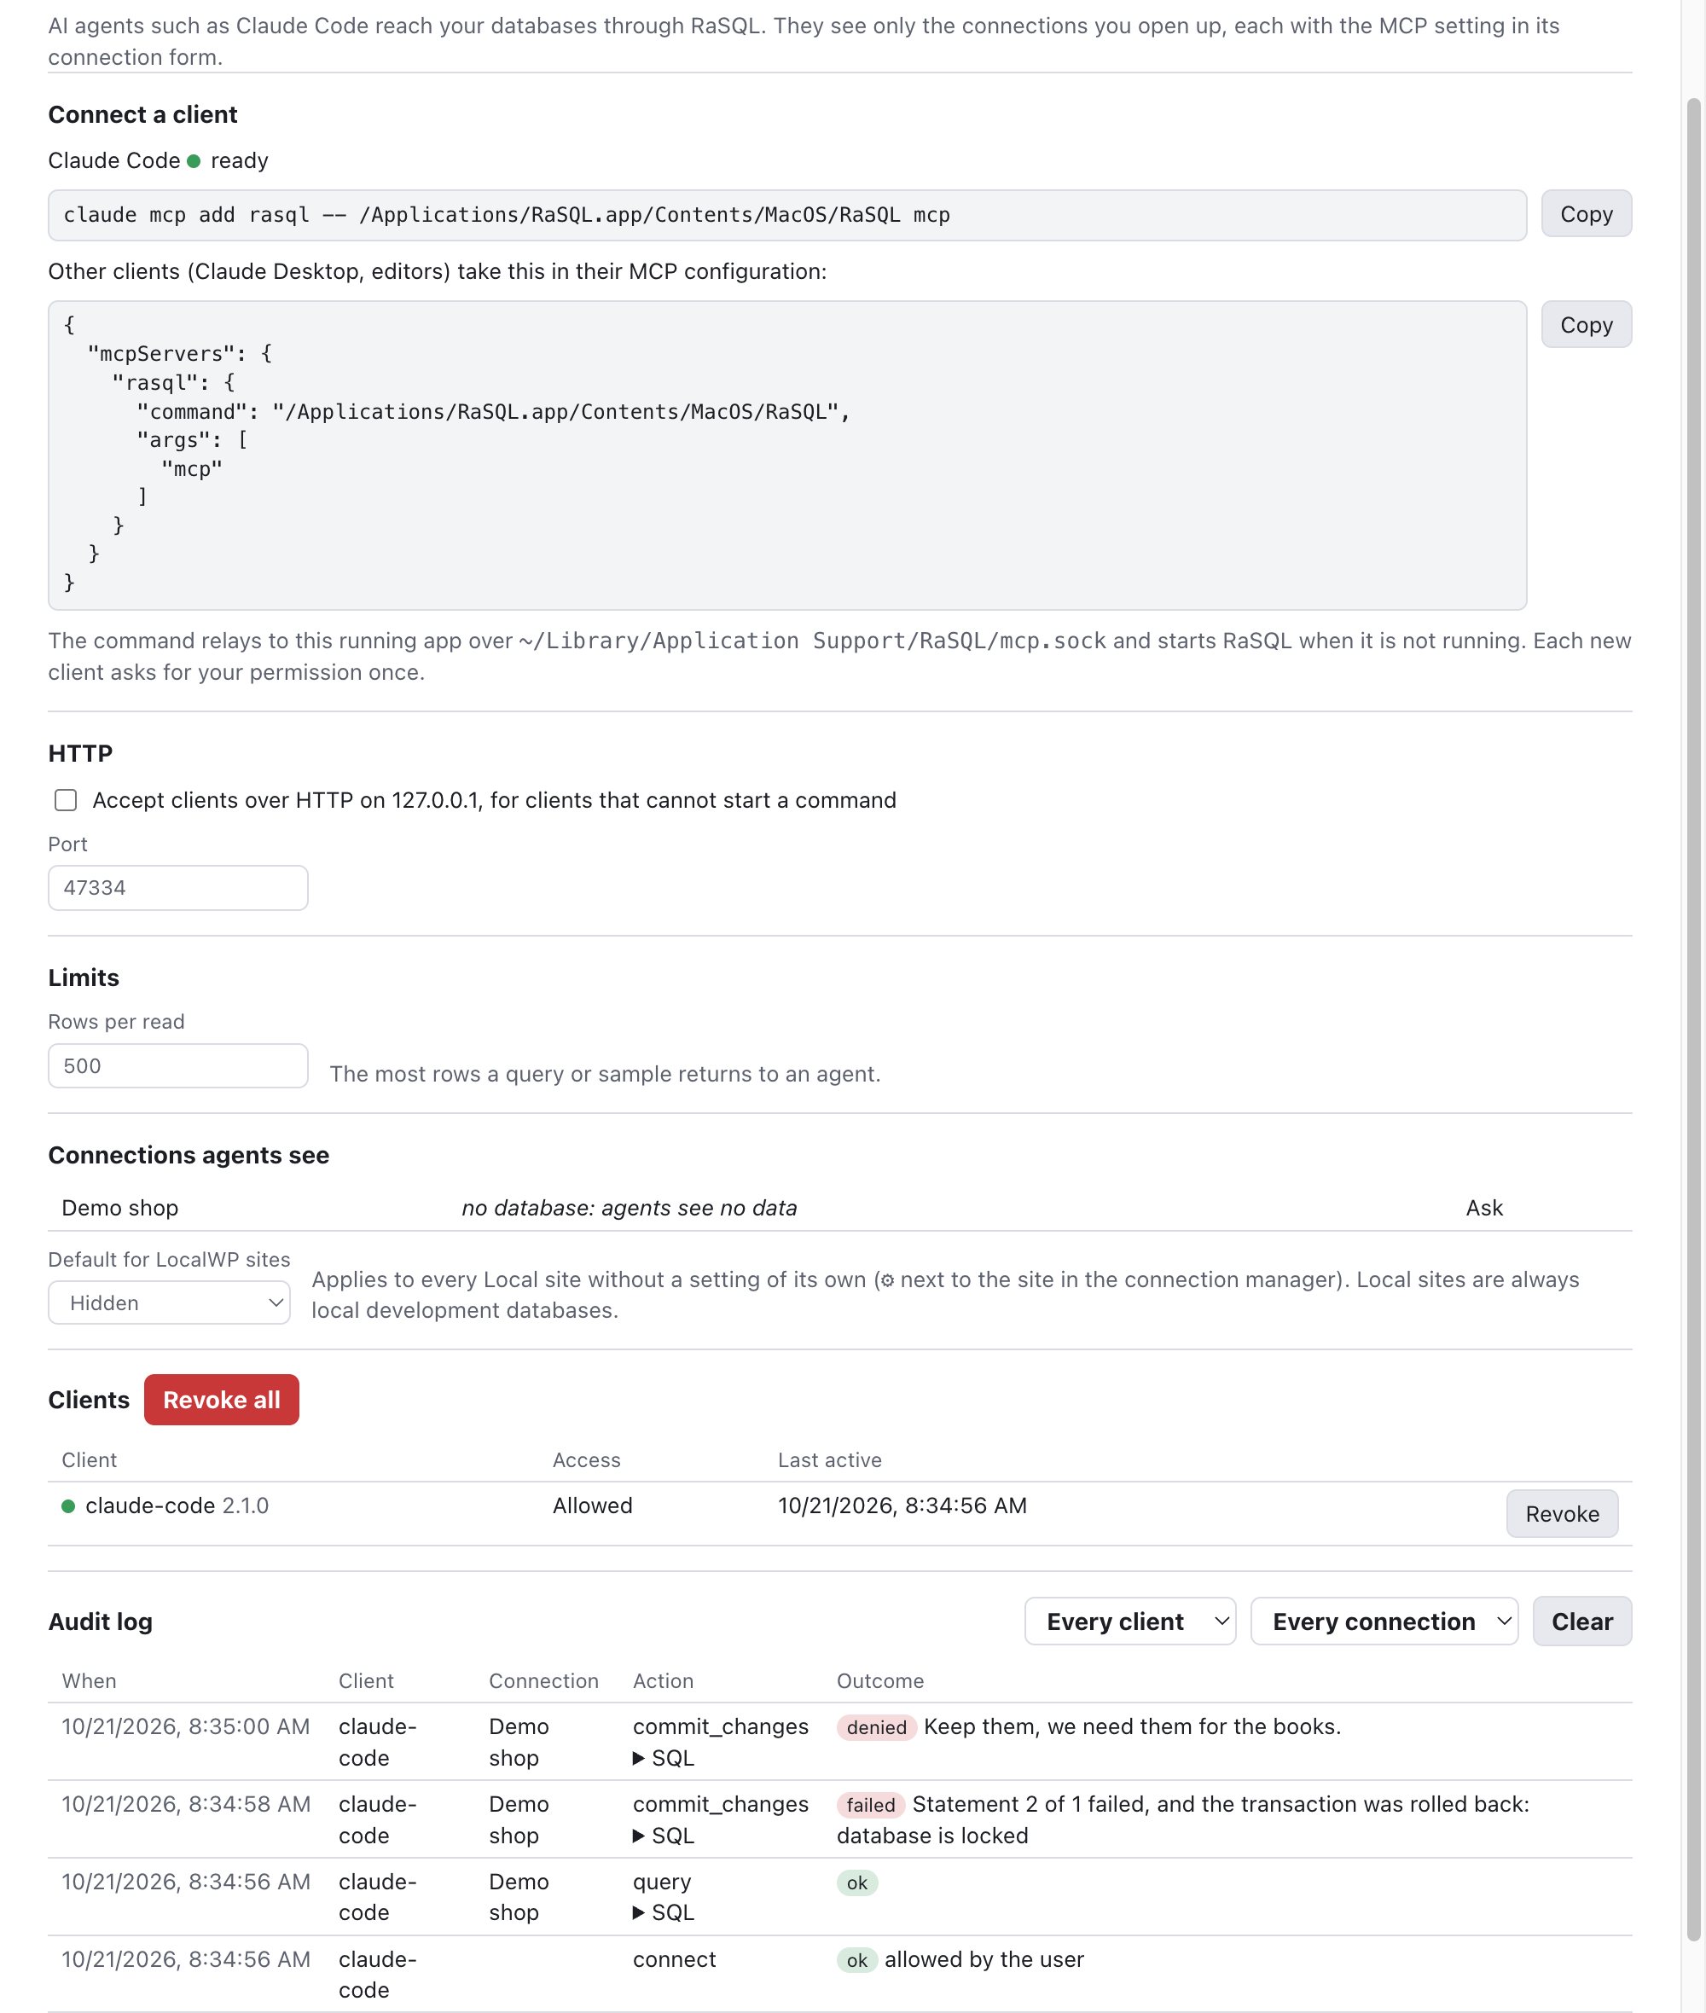Screen dimensions: 1706x2013
Task: Click the JSON mcpServers code block
Action: point(787,455)
